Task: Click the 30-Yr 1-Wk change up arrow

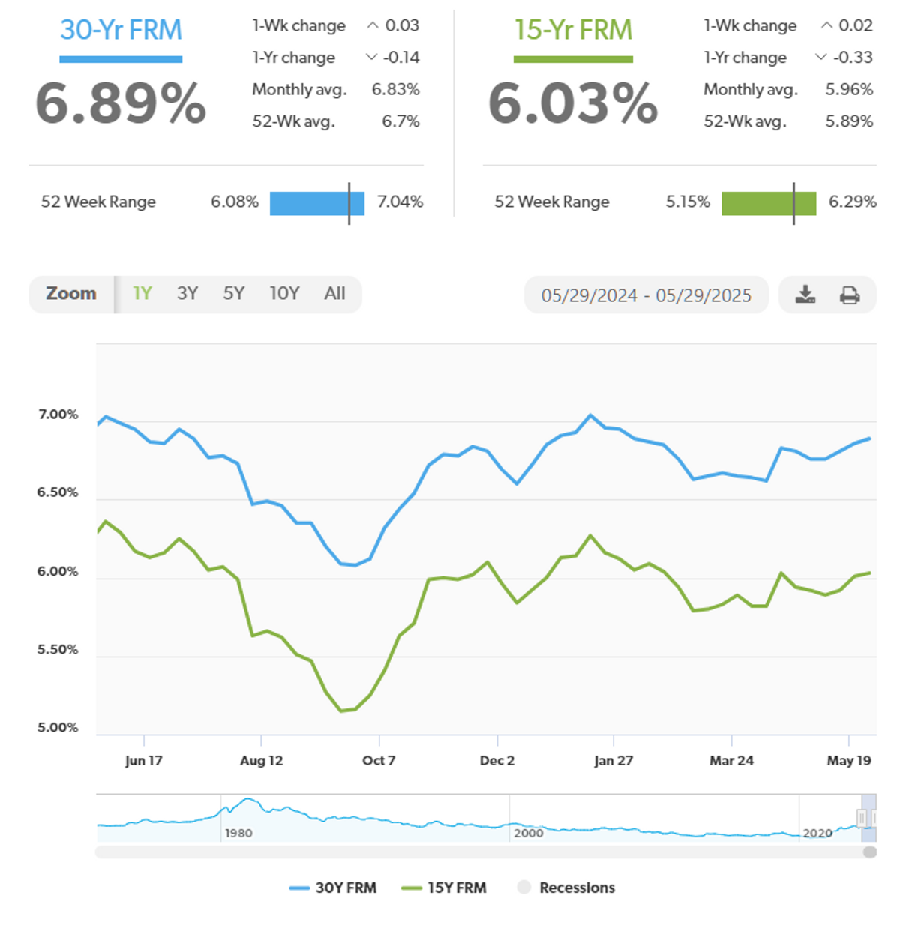Action: [x=372, y=25]
